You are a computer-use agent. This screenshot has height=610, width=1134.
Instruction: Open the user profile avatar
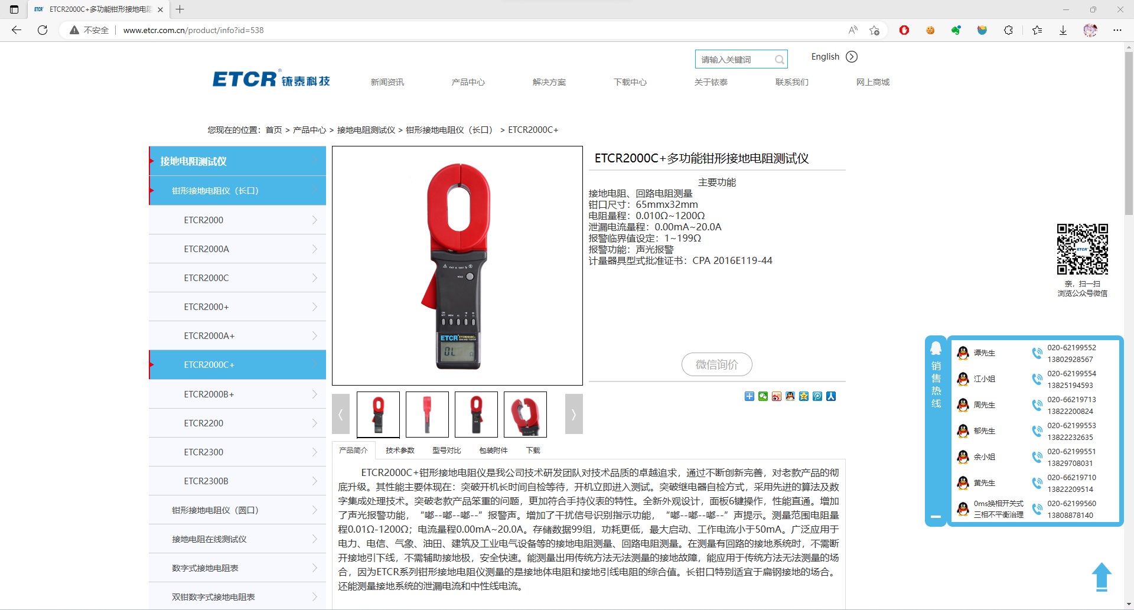coord(1090,30)
